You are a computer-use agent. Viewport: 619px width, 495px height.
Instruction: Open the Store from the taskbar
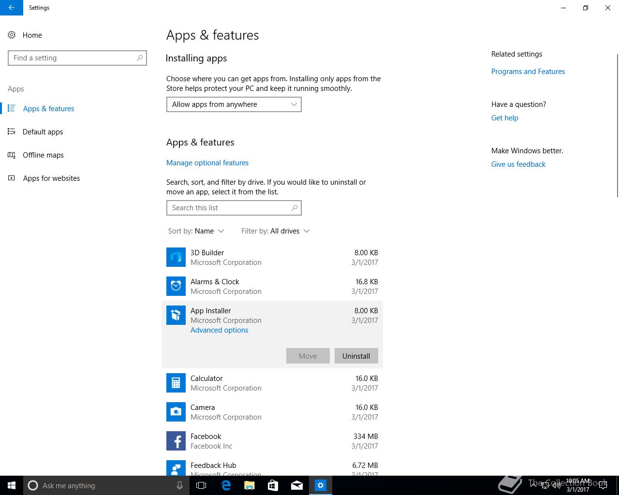273,485
